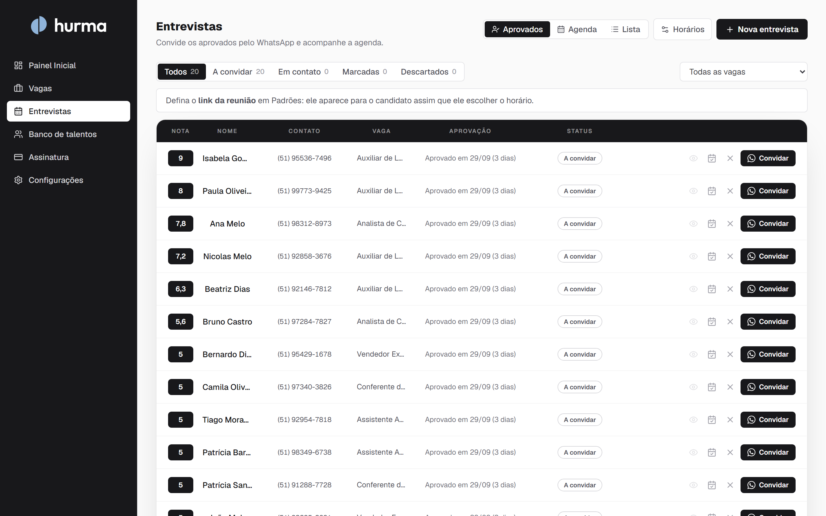Click Nova entrevista button
The height and width of the screenshot is (516, 826).
(x=762, y=29)
